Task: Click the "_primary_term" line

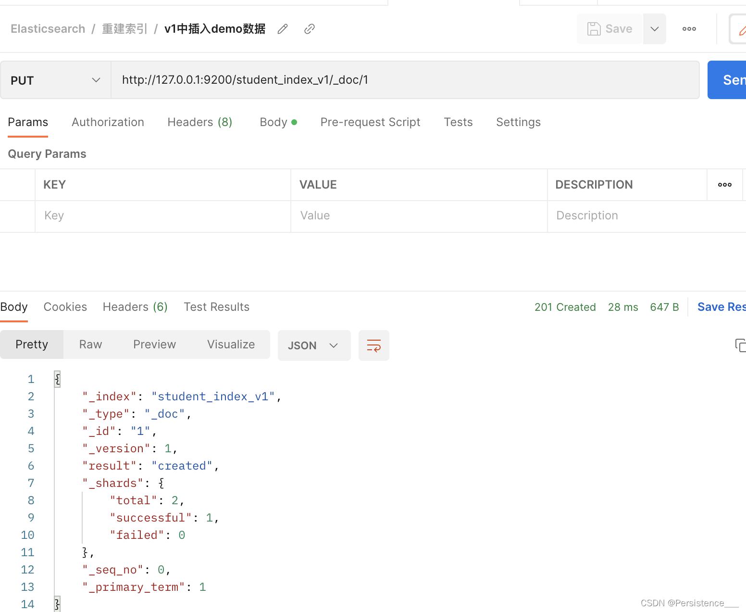Action: (144, 587)
